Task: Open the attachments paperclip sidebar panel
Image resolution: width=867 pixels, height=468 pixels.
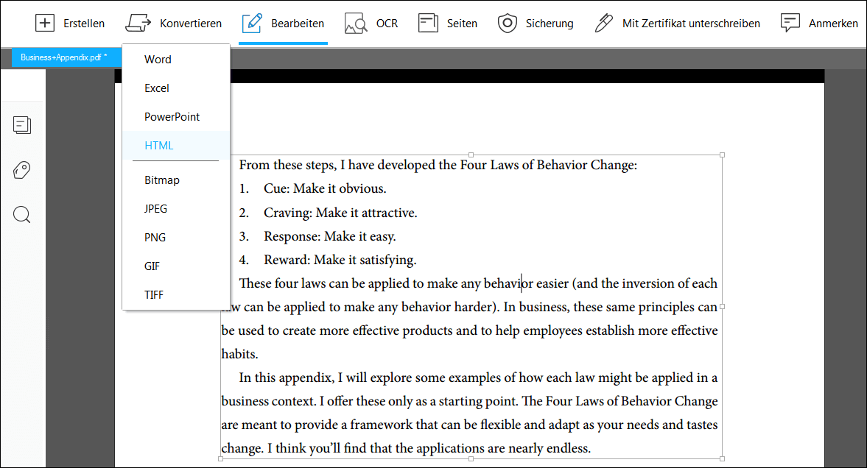Action: coord(22,171)
